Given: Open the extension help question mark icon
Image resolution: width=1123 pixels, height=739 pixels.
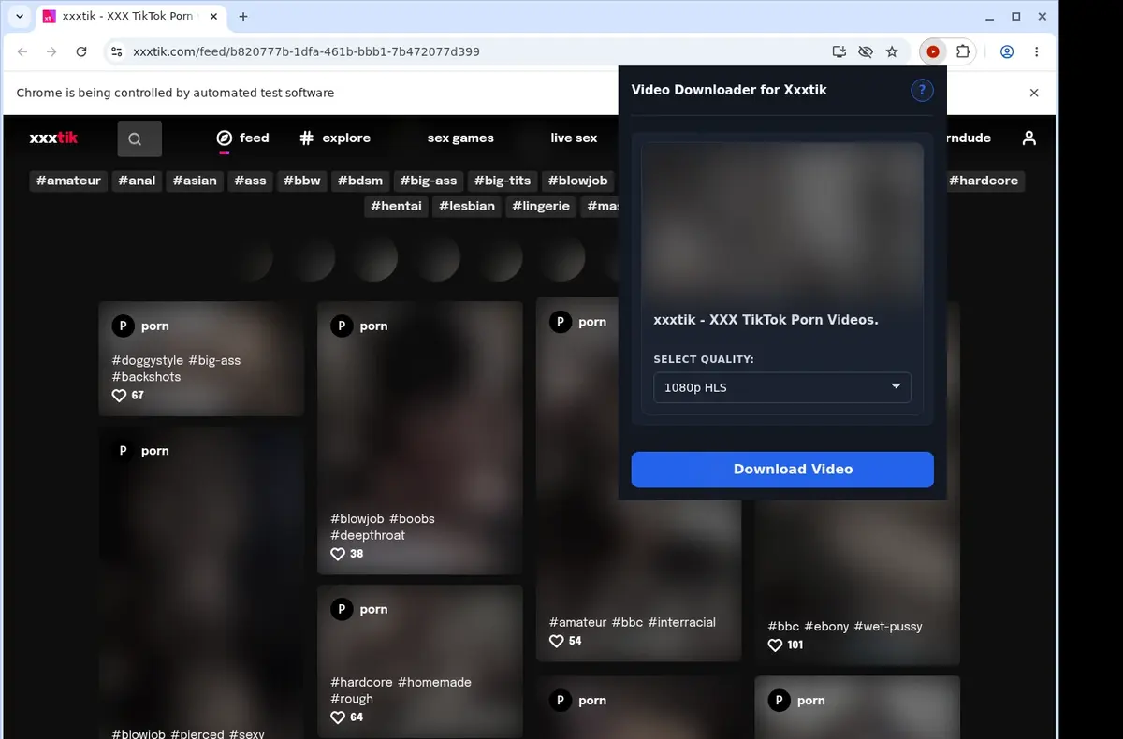Looking at the screenshot, I should [x=922, y=90].
